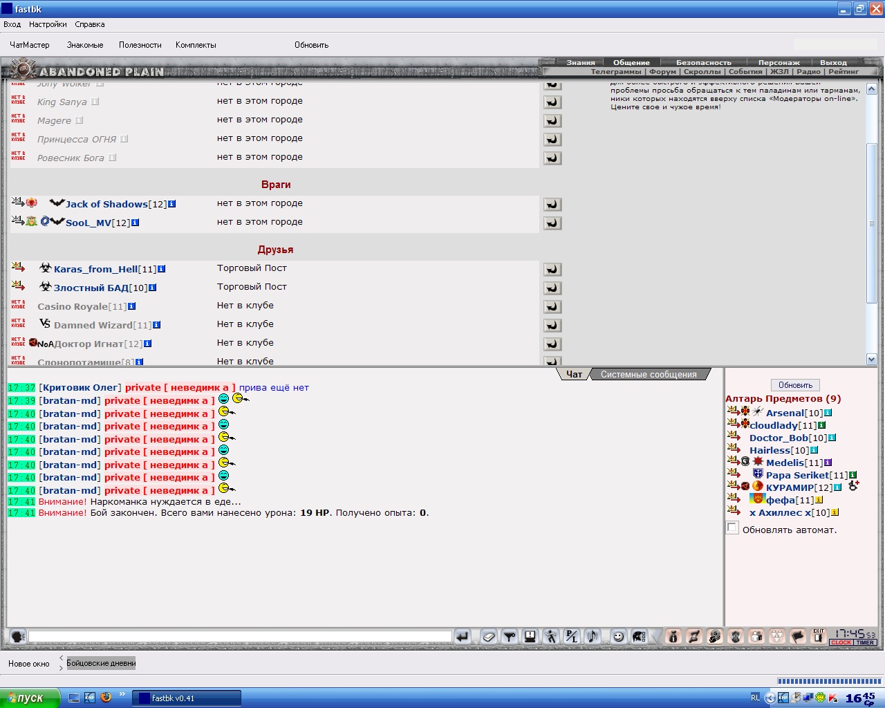Expand the quick launch chevron in taskbar
This screenshot has height=708, width=885.
pyautogui.click(x=122, y=694)
